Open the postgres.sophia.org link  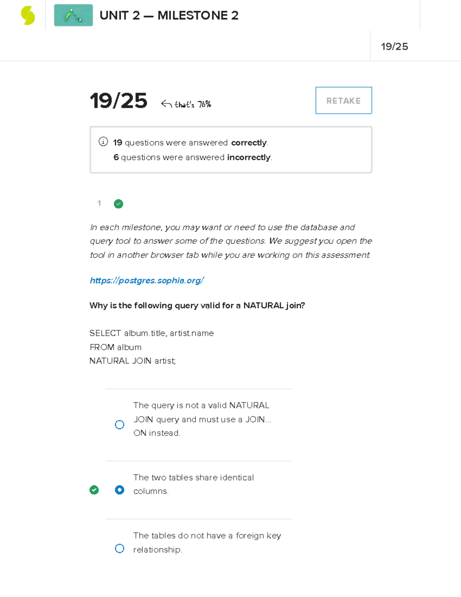tap(147, 280)
